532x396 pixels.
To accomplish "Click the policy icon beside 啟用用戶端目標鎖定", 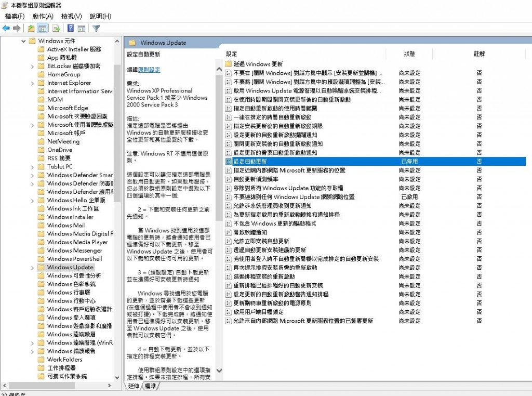I will click(229, 312).
